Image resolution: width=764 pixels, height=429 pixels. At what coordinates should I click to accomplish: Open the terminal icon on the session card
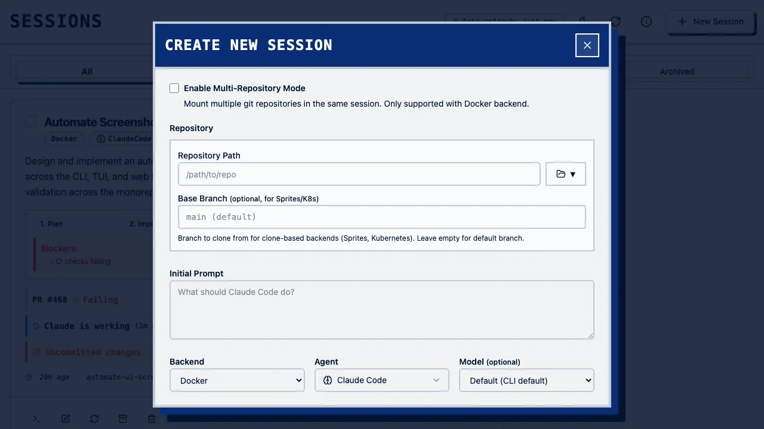coord(36,419)
